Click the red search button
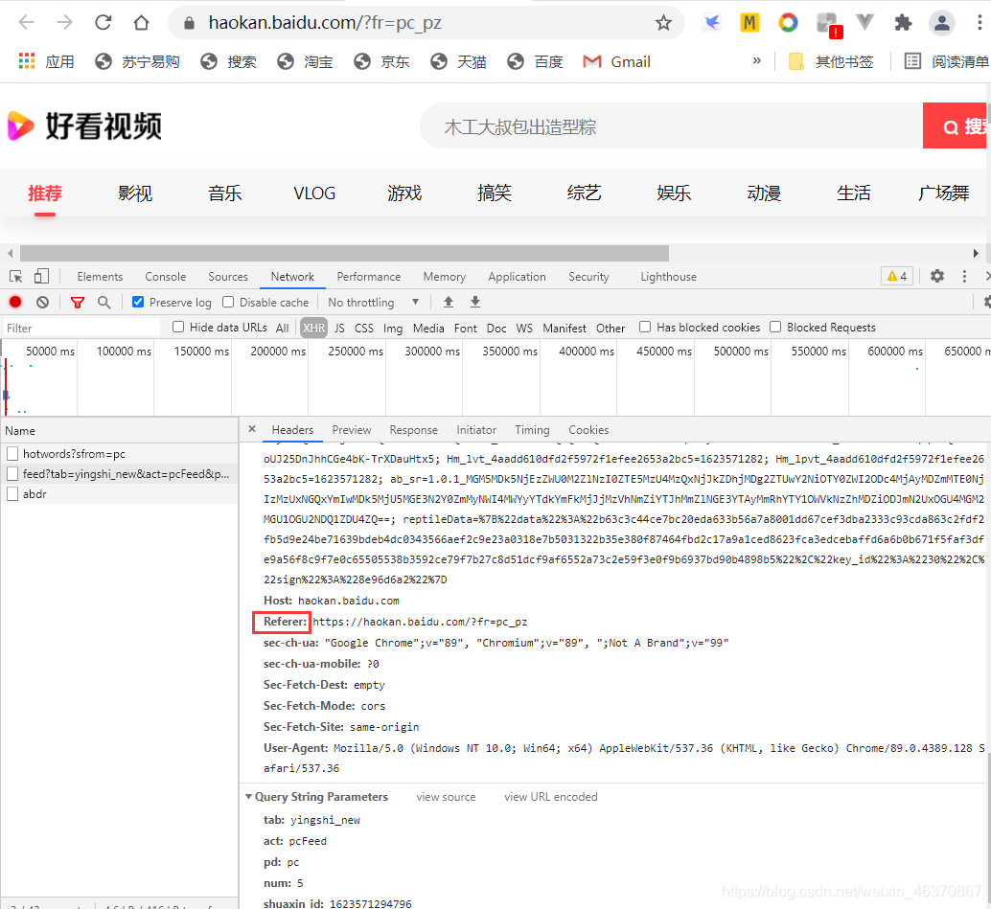This screenshot has width=991, height=909. coord(955,125)
